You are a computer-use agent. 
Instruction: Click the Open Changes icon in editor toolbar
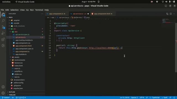click(x=167, y=14)
